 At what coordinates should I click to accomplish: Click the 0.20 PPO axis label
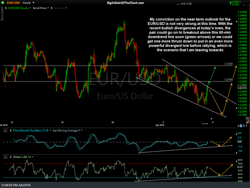(x=239, y=133)
